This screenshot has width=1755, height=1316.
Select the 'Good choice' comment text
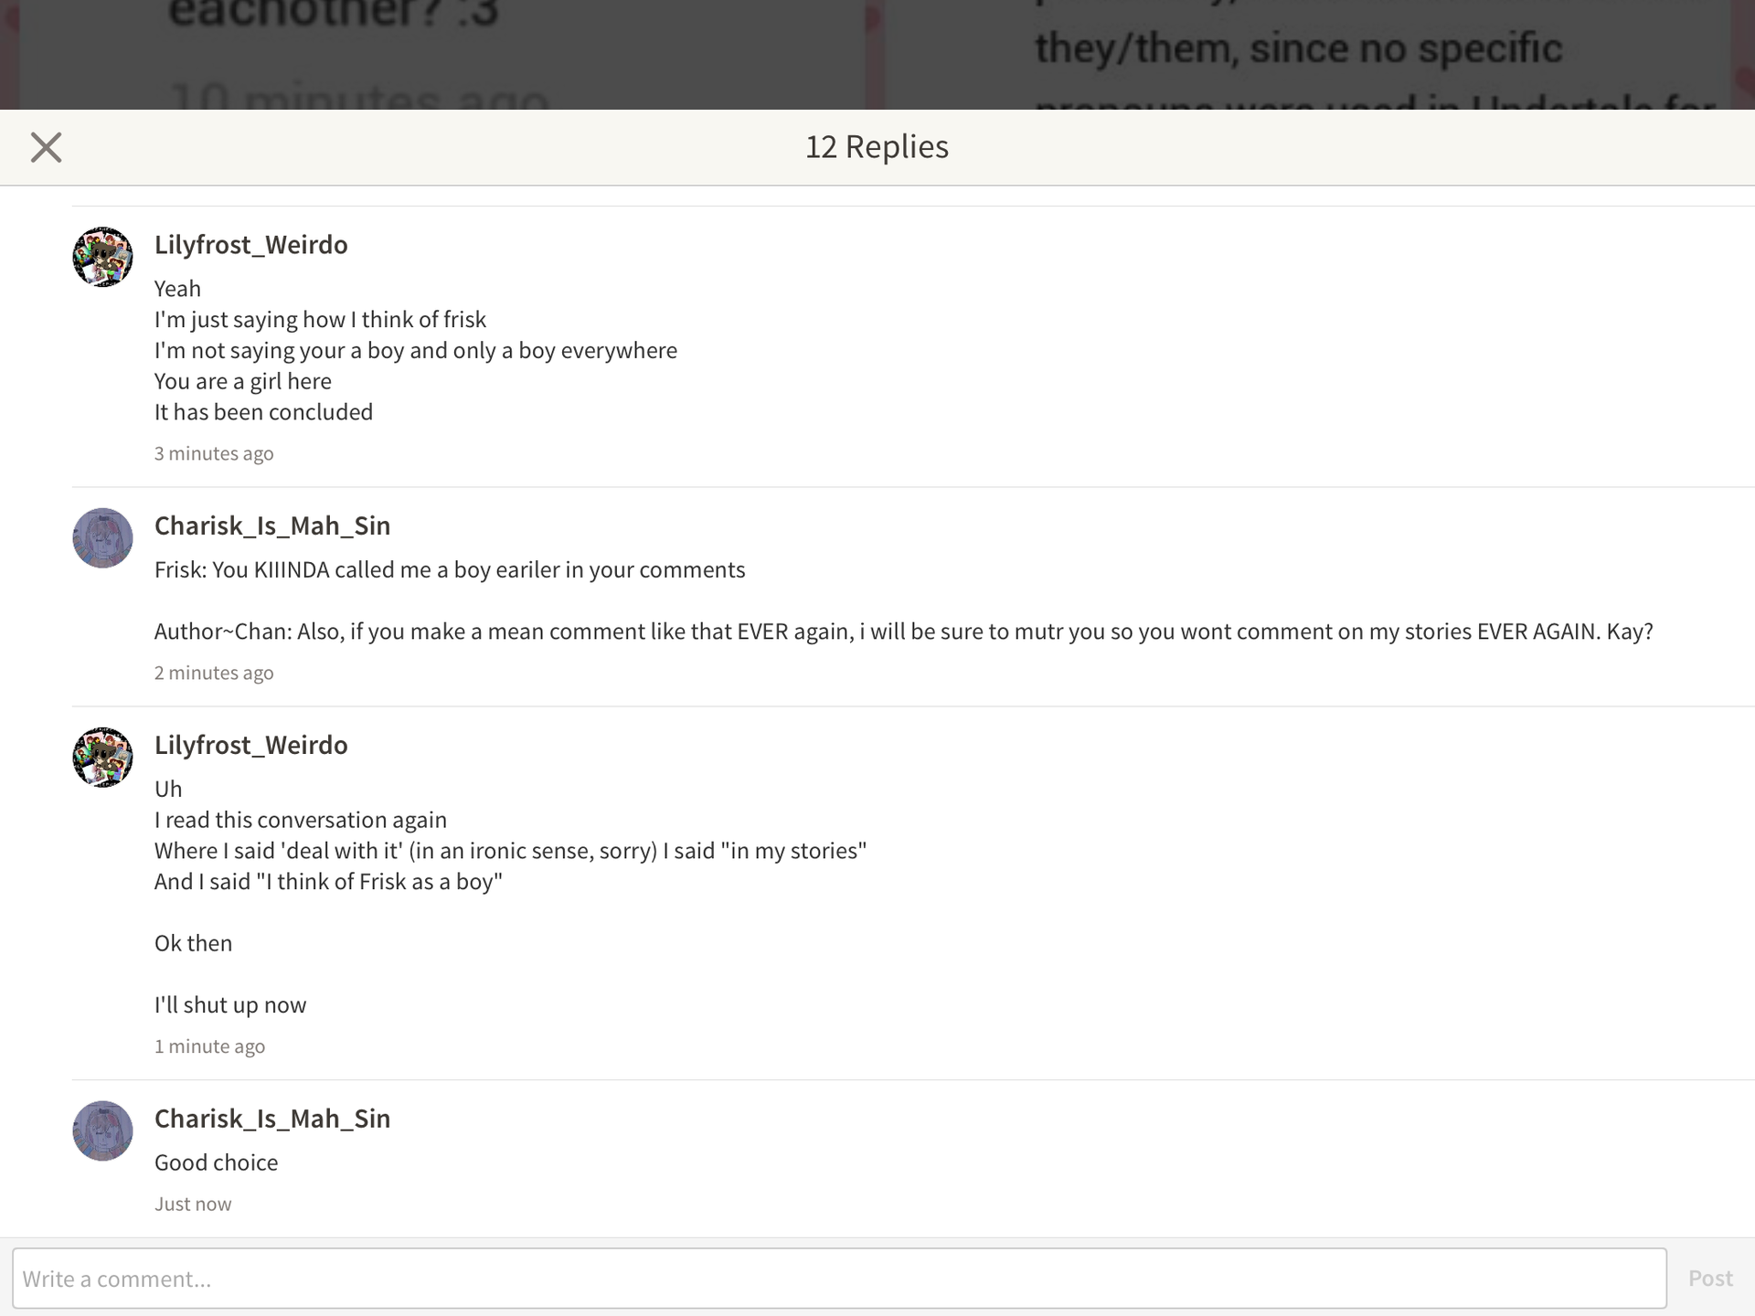[216, 1162]
